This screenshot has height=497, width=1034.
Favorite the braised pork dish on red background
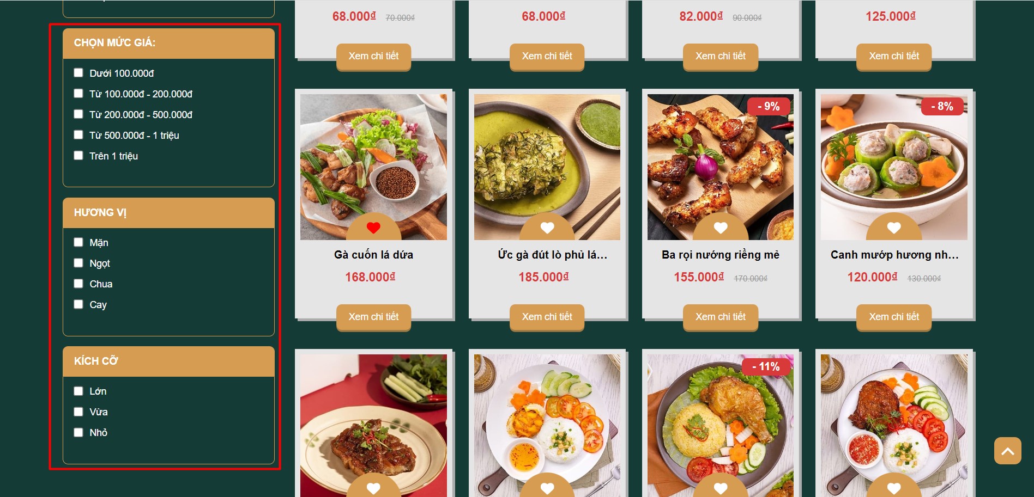tap(373, 488)
